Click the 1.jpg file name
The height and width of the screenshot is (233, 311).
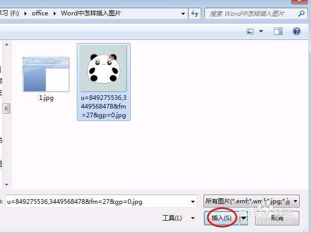click(46, 98)
